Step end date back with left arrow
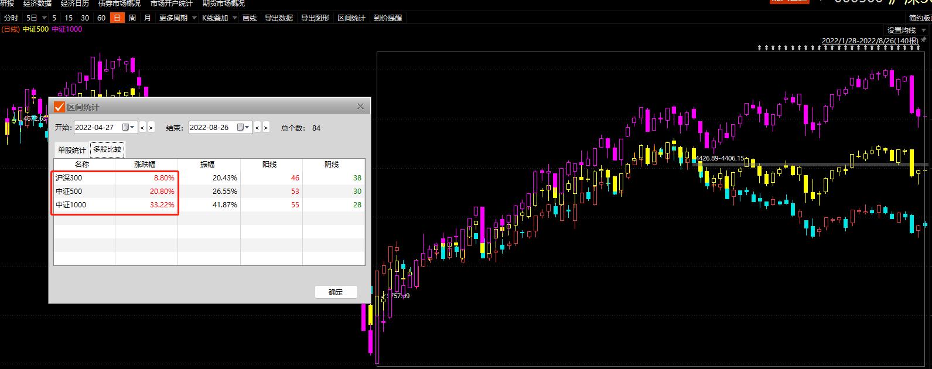The image size is (932, 369). tap(257, 128)
